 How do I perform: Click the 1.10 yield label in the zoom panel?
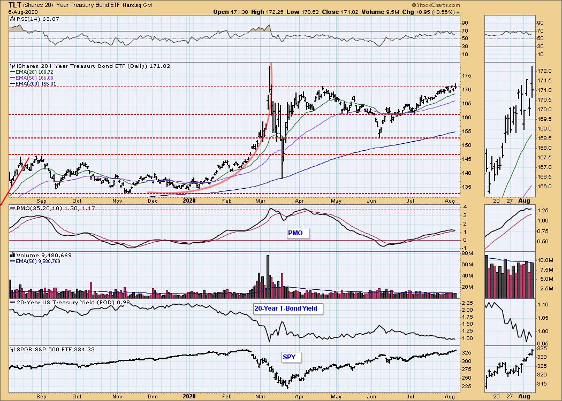(544, 305)
